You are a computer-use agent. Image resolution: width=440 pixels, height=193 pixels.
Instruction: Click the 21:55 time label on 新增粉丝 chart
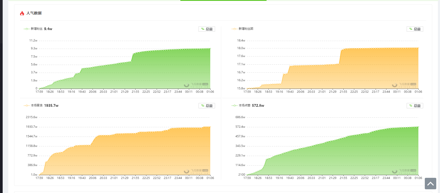[135, 92]
